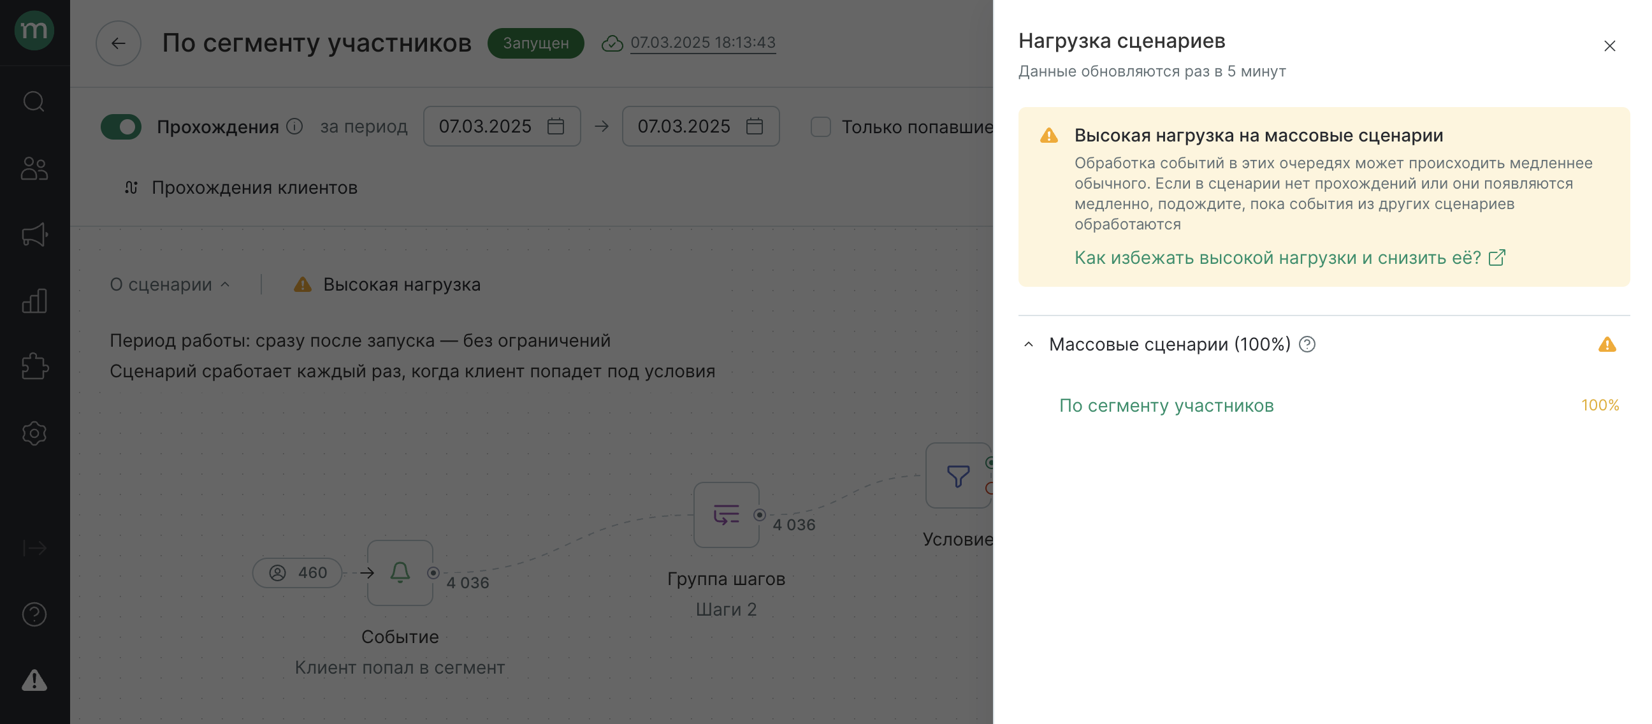Open the settings gear sidebar icon
This screenshot has height=724, width=1652.
coord(34,433)
